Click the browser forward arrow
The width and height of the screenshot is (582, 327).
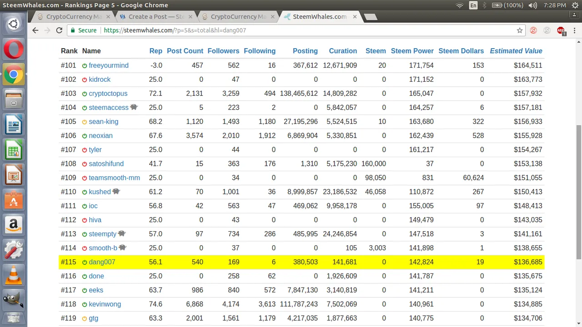(47, 30)
